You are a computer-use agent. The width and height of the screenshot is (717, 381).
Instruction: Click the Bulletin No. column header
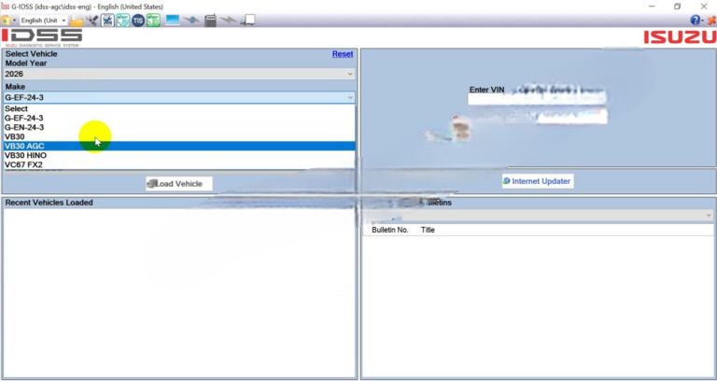390,230
